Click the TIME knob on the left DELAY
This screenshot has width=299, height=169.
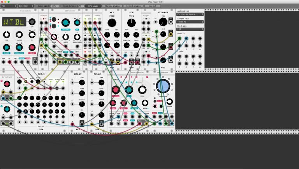(82, 82)
